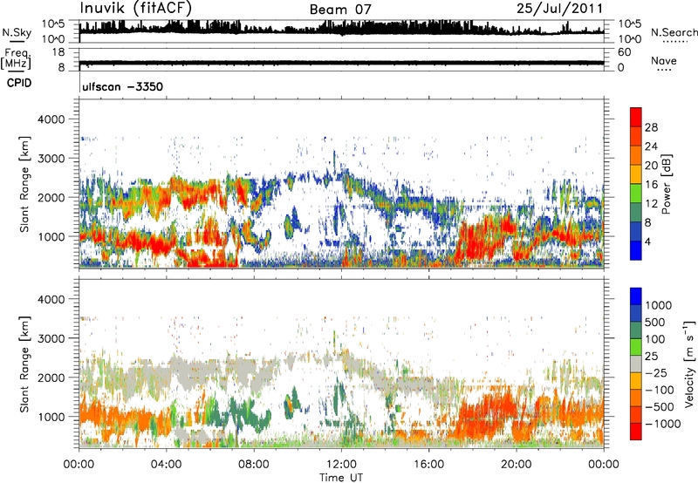Click the date '25/Jul/2011'
Image resolution: width=698 pixels, height=483 pixels.
point(559,9)
